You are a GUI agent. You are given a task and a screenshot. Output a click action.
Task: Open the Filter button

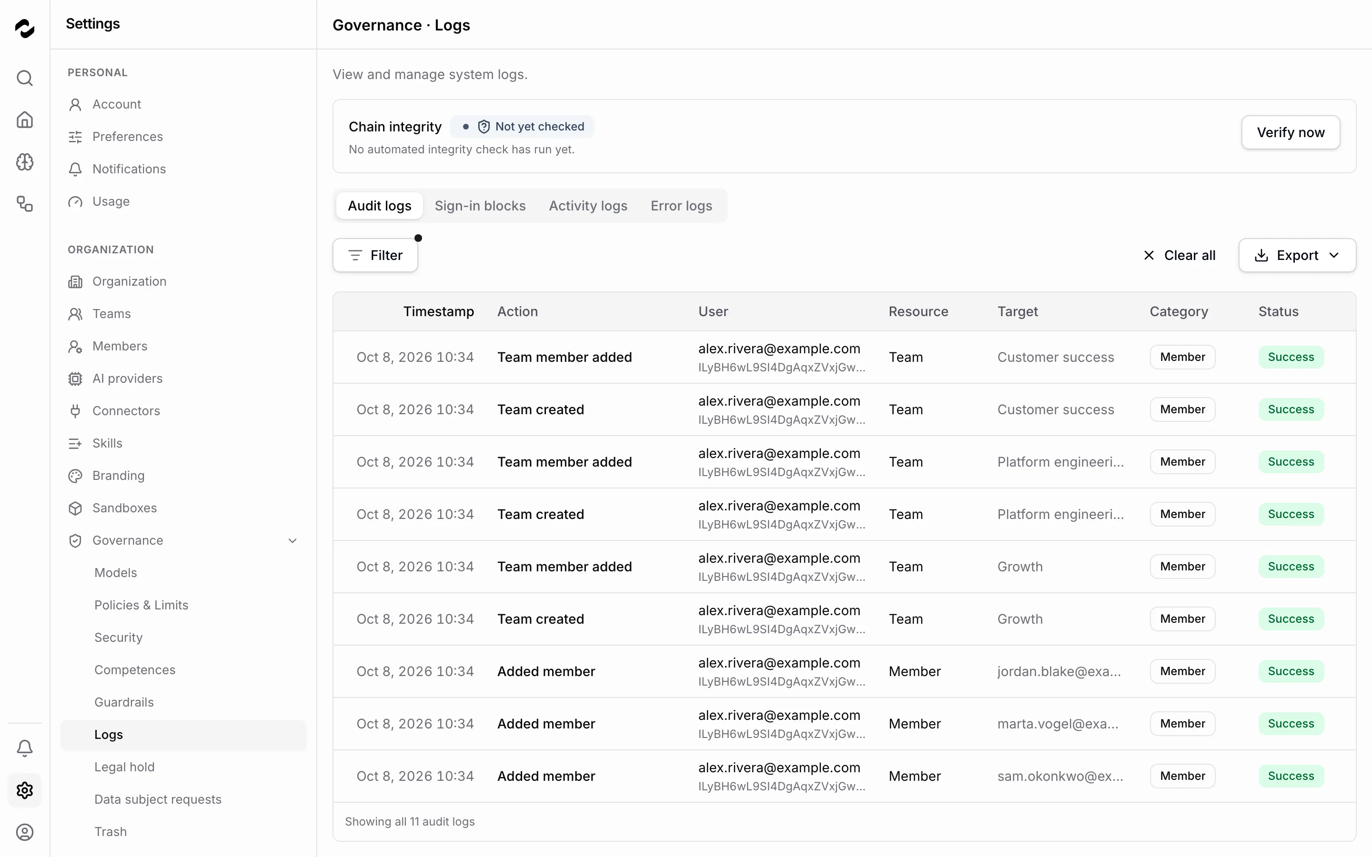pos(375,255)
